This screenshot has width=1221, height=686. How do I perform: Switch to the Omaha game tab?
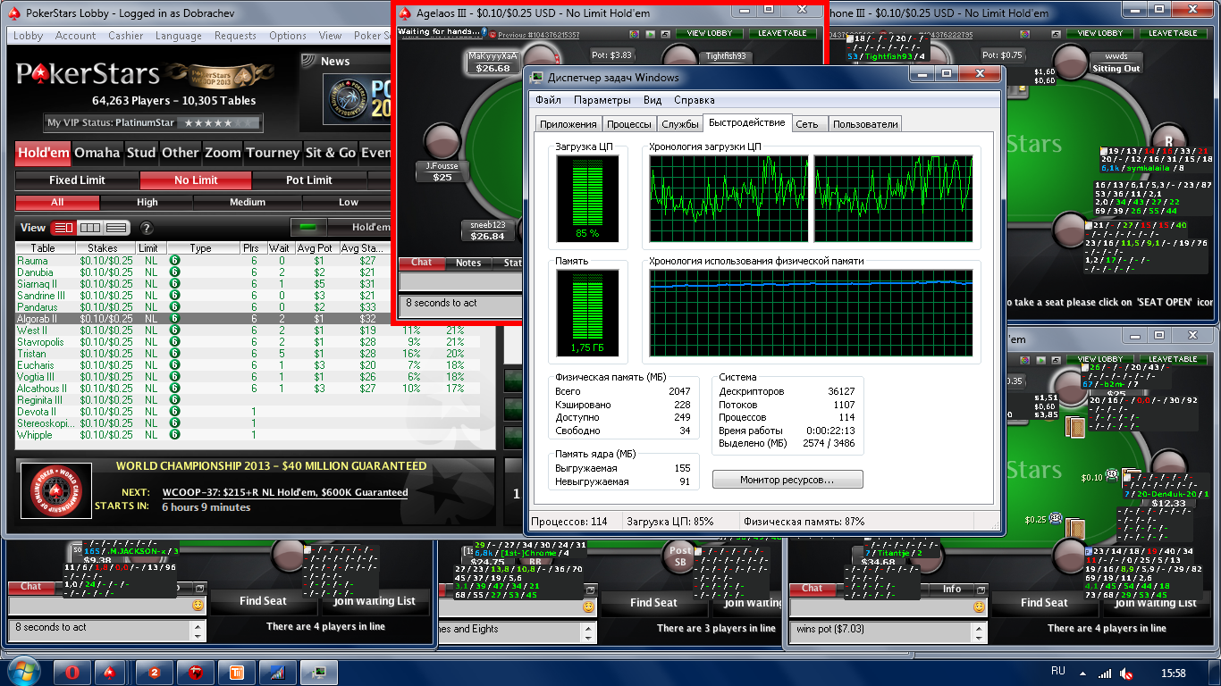coord(97,153)
